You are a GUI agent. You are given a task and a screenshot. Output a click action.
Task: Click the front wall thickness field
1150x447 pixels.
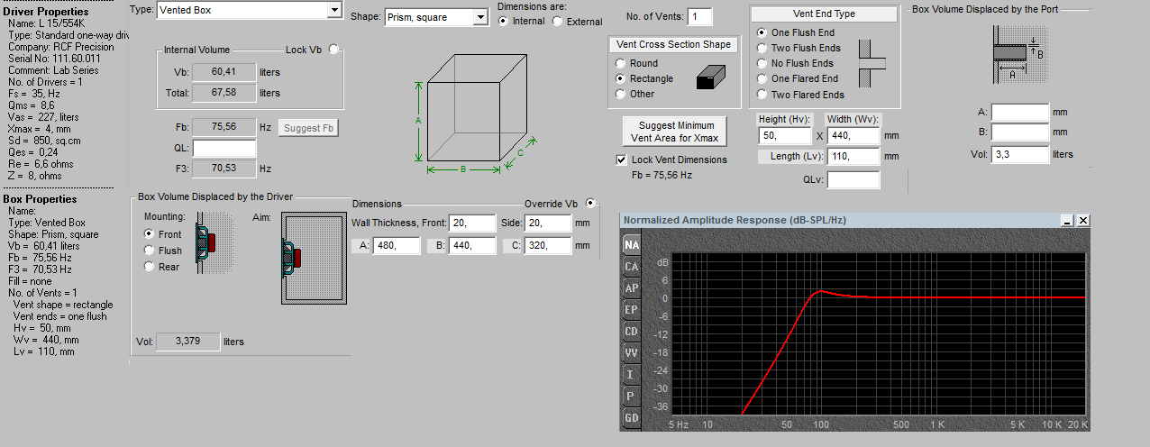point(472,223)
